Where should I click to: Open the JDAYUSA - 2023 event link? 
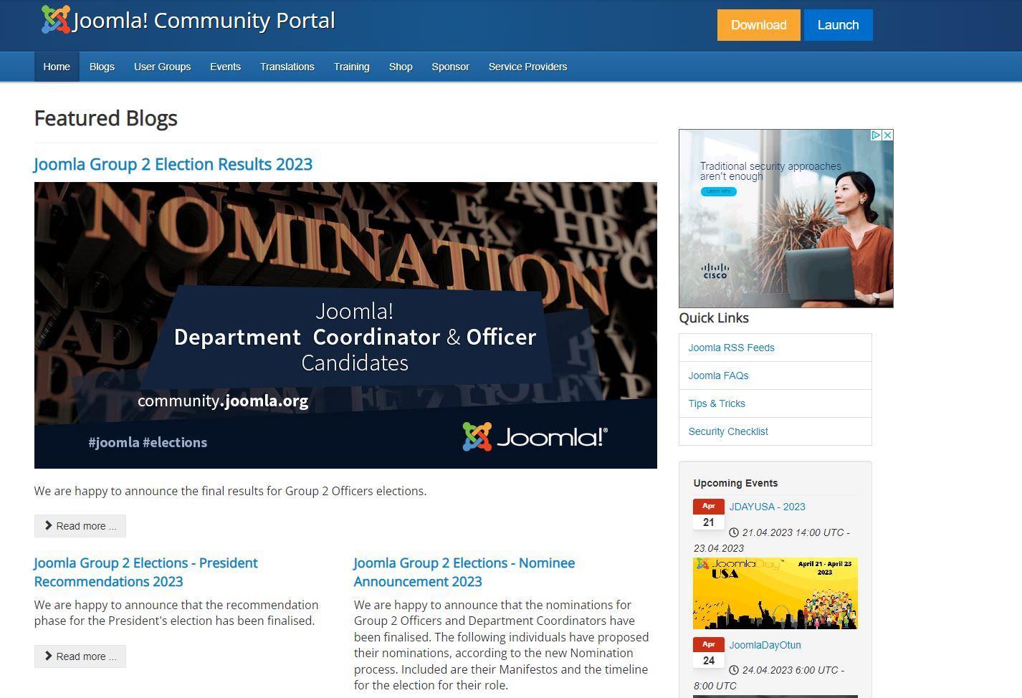[767, 507]
